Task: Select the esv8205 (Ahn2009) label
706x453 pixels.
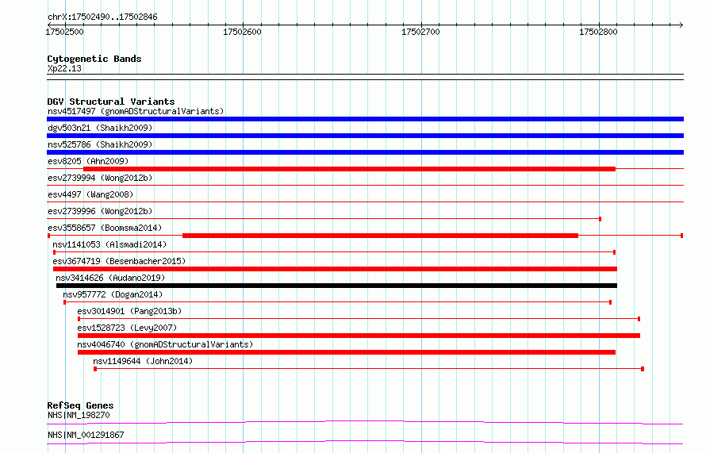Action: click(x=88, y=161)
